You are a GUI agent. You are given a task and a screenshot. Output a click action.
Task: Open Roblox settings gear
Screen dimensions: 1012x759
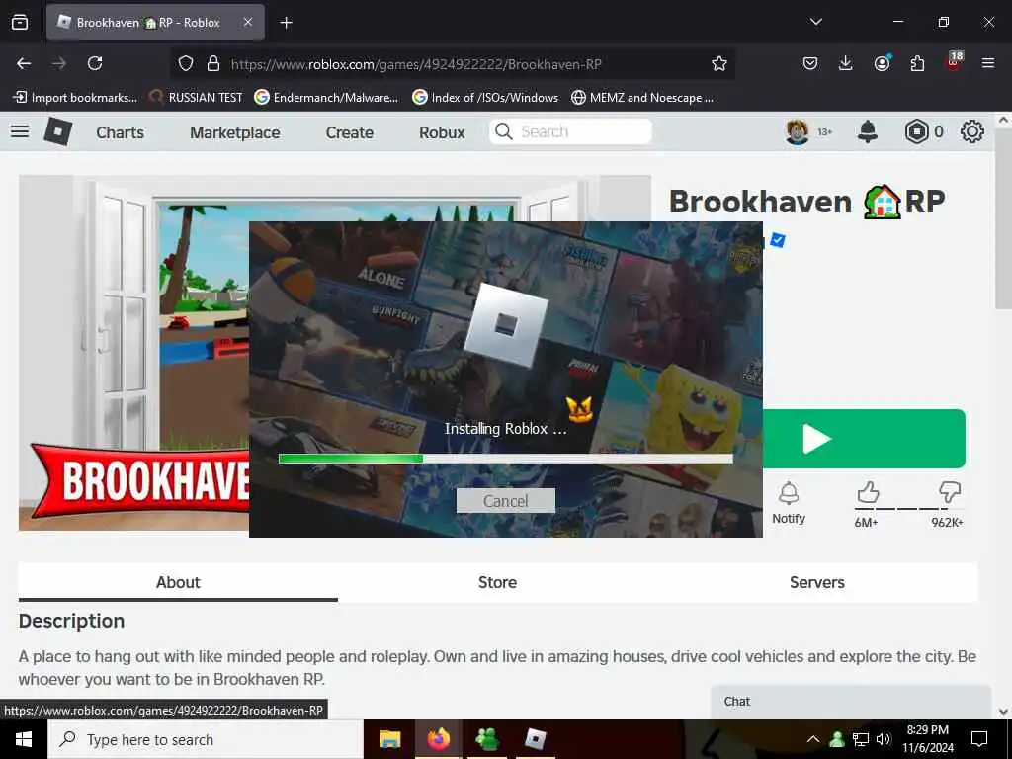(972, 131)
